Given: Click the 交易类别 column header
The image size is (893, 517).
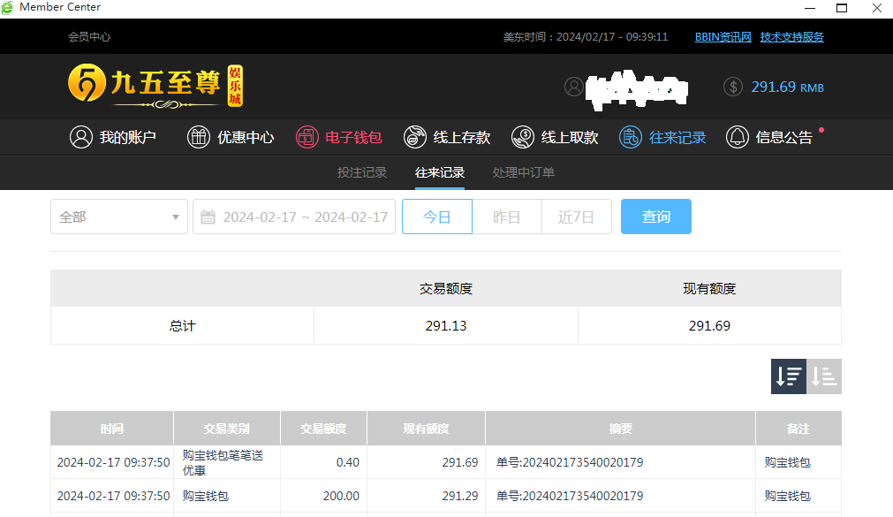Looking at the screenshot, I should (227, 428).
